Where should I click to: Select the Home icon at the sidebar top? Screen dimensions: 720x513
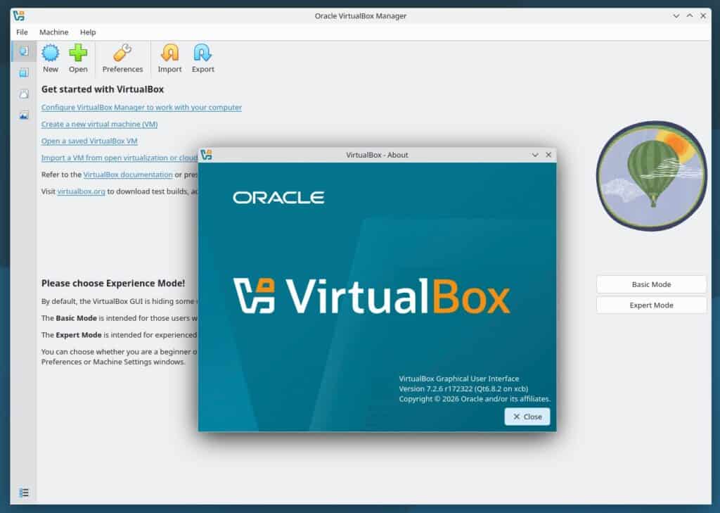(25, 51)
